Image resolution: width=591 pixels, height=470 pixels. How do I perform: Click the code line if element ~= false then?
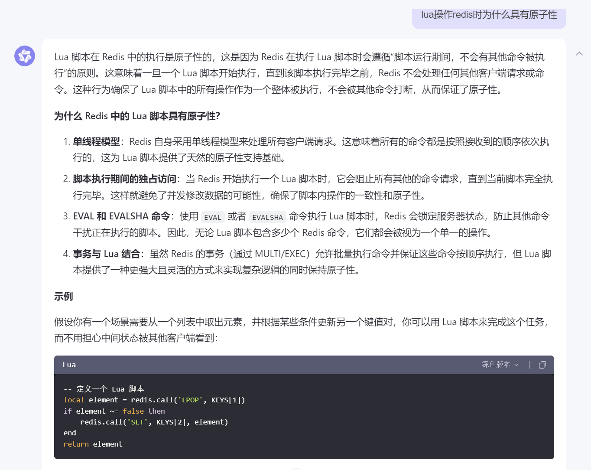114,411
